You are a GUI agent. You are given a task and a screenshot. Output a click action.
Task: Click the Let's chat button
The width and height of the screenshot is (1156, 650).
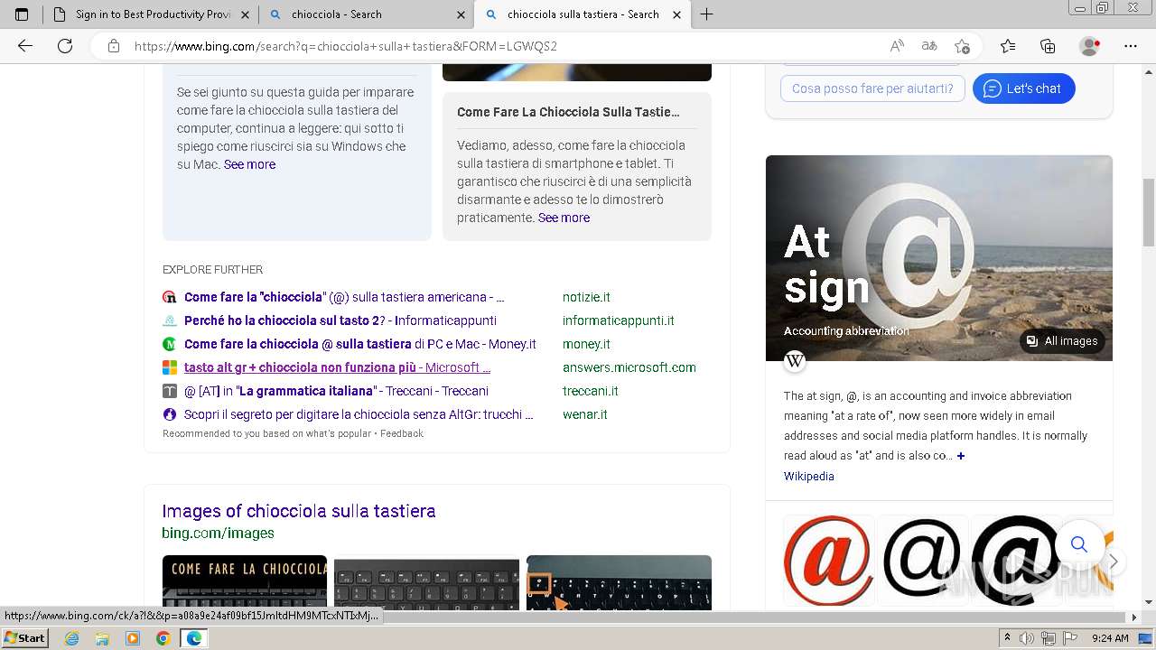1023,88
